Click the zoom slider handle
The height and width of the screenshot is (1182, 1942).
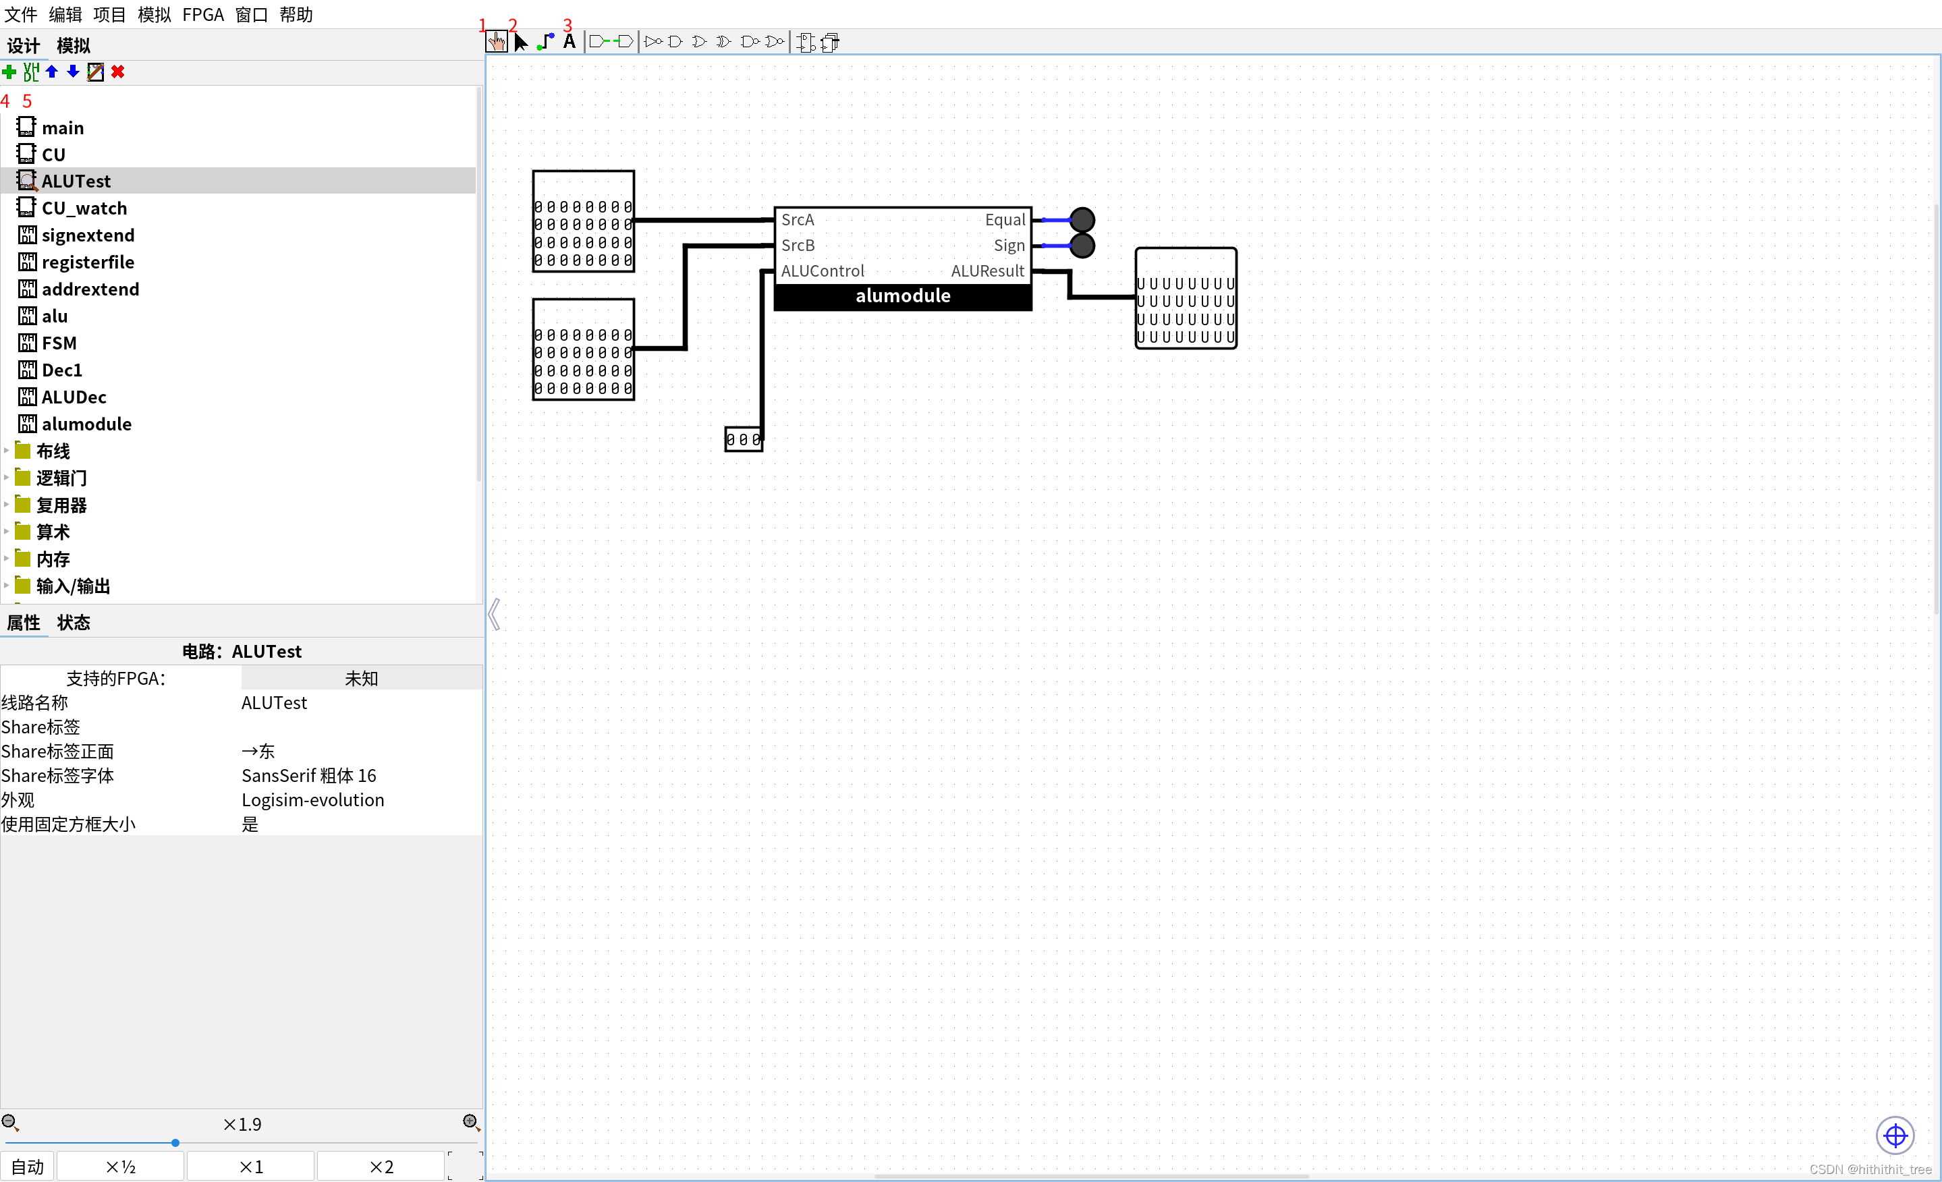[x=175, y=1143]
